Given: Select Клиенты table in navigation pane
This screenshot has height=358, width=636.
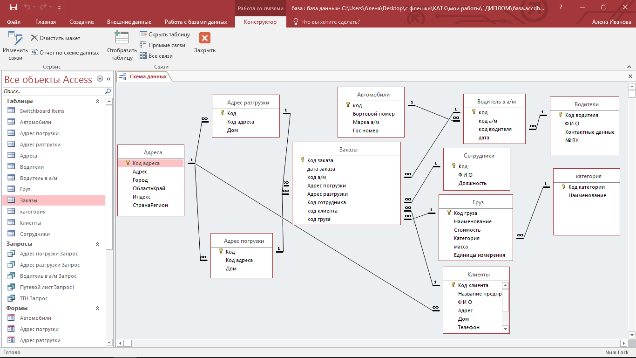Looking at the screenshot, I should point(54,223).
